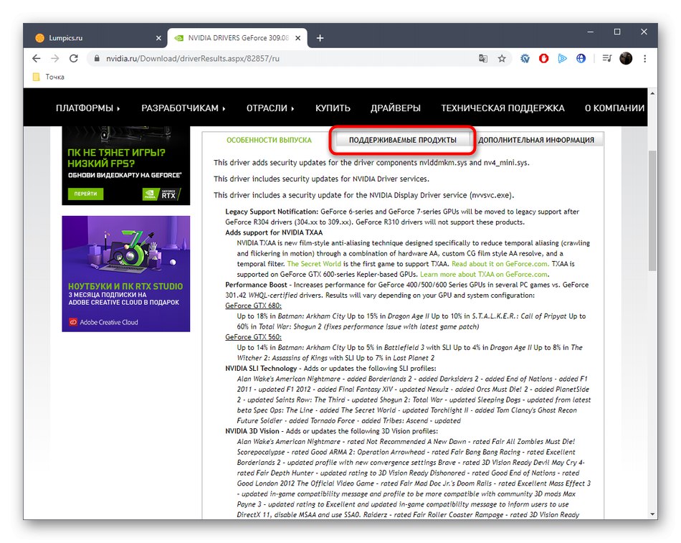Open Learn more about TXAA link
Screen dimensions: 681x543
pyautogui.click(x=485, y=274)
